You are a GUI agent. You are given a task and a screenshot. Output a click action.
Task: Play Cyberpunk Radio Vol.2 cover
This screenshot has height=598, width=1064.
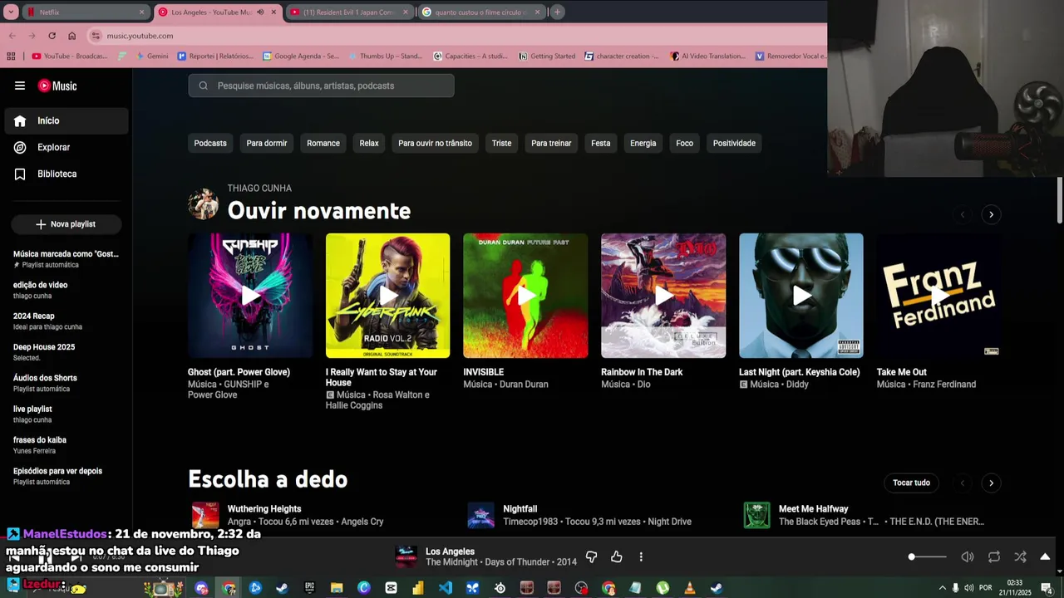click(388, 296)
